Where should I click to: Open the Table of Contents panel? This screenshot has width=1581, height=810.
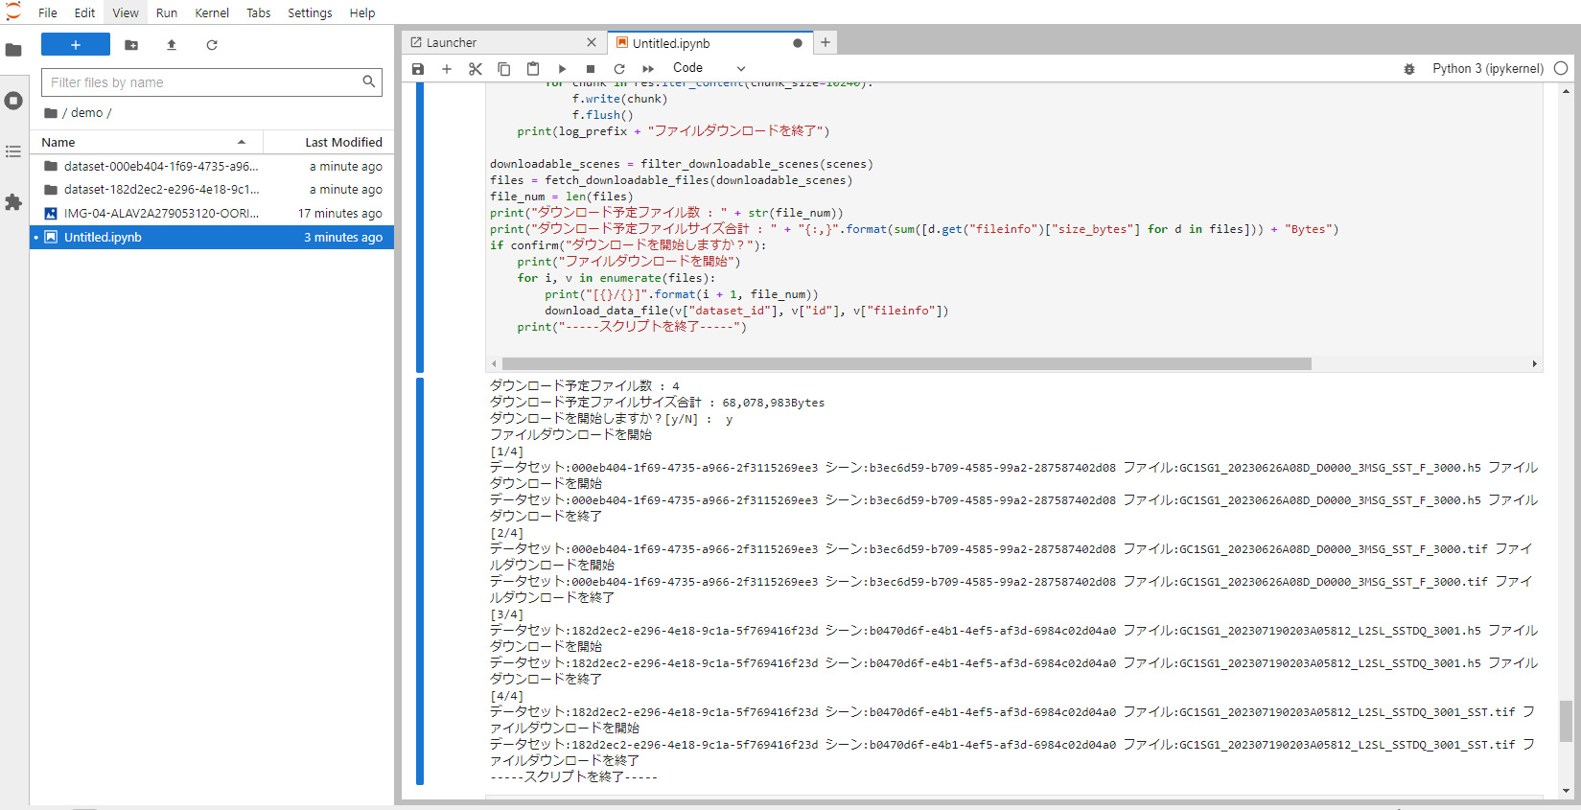tap(13, 151)
